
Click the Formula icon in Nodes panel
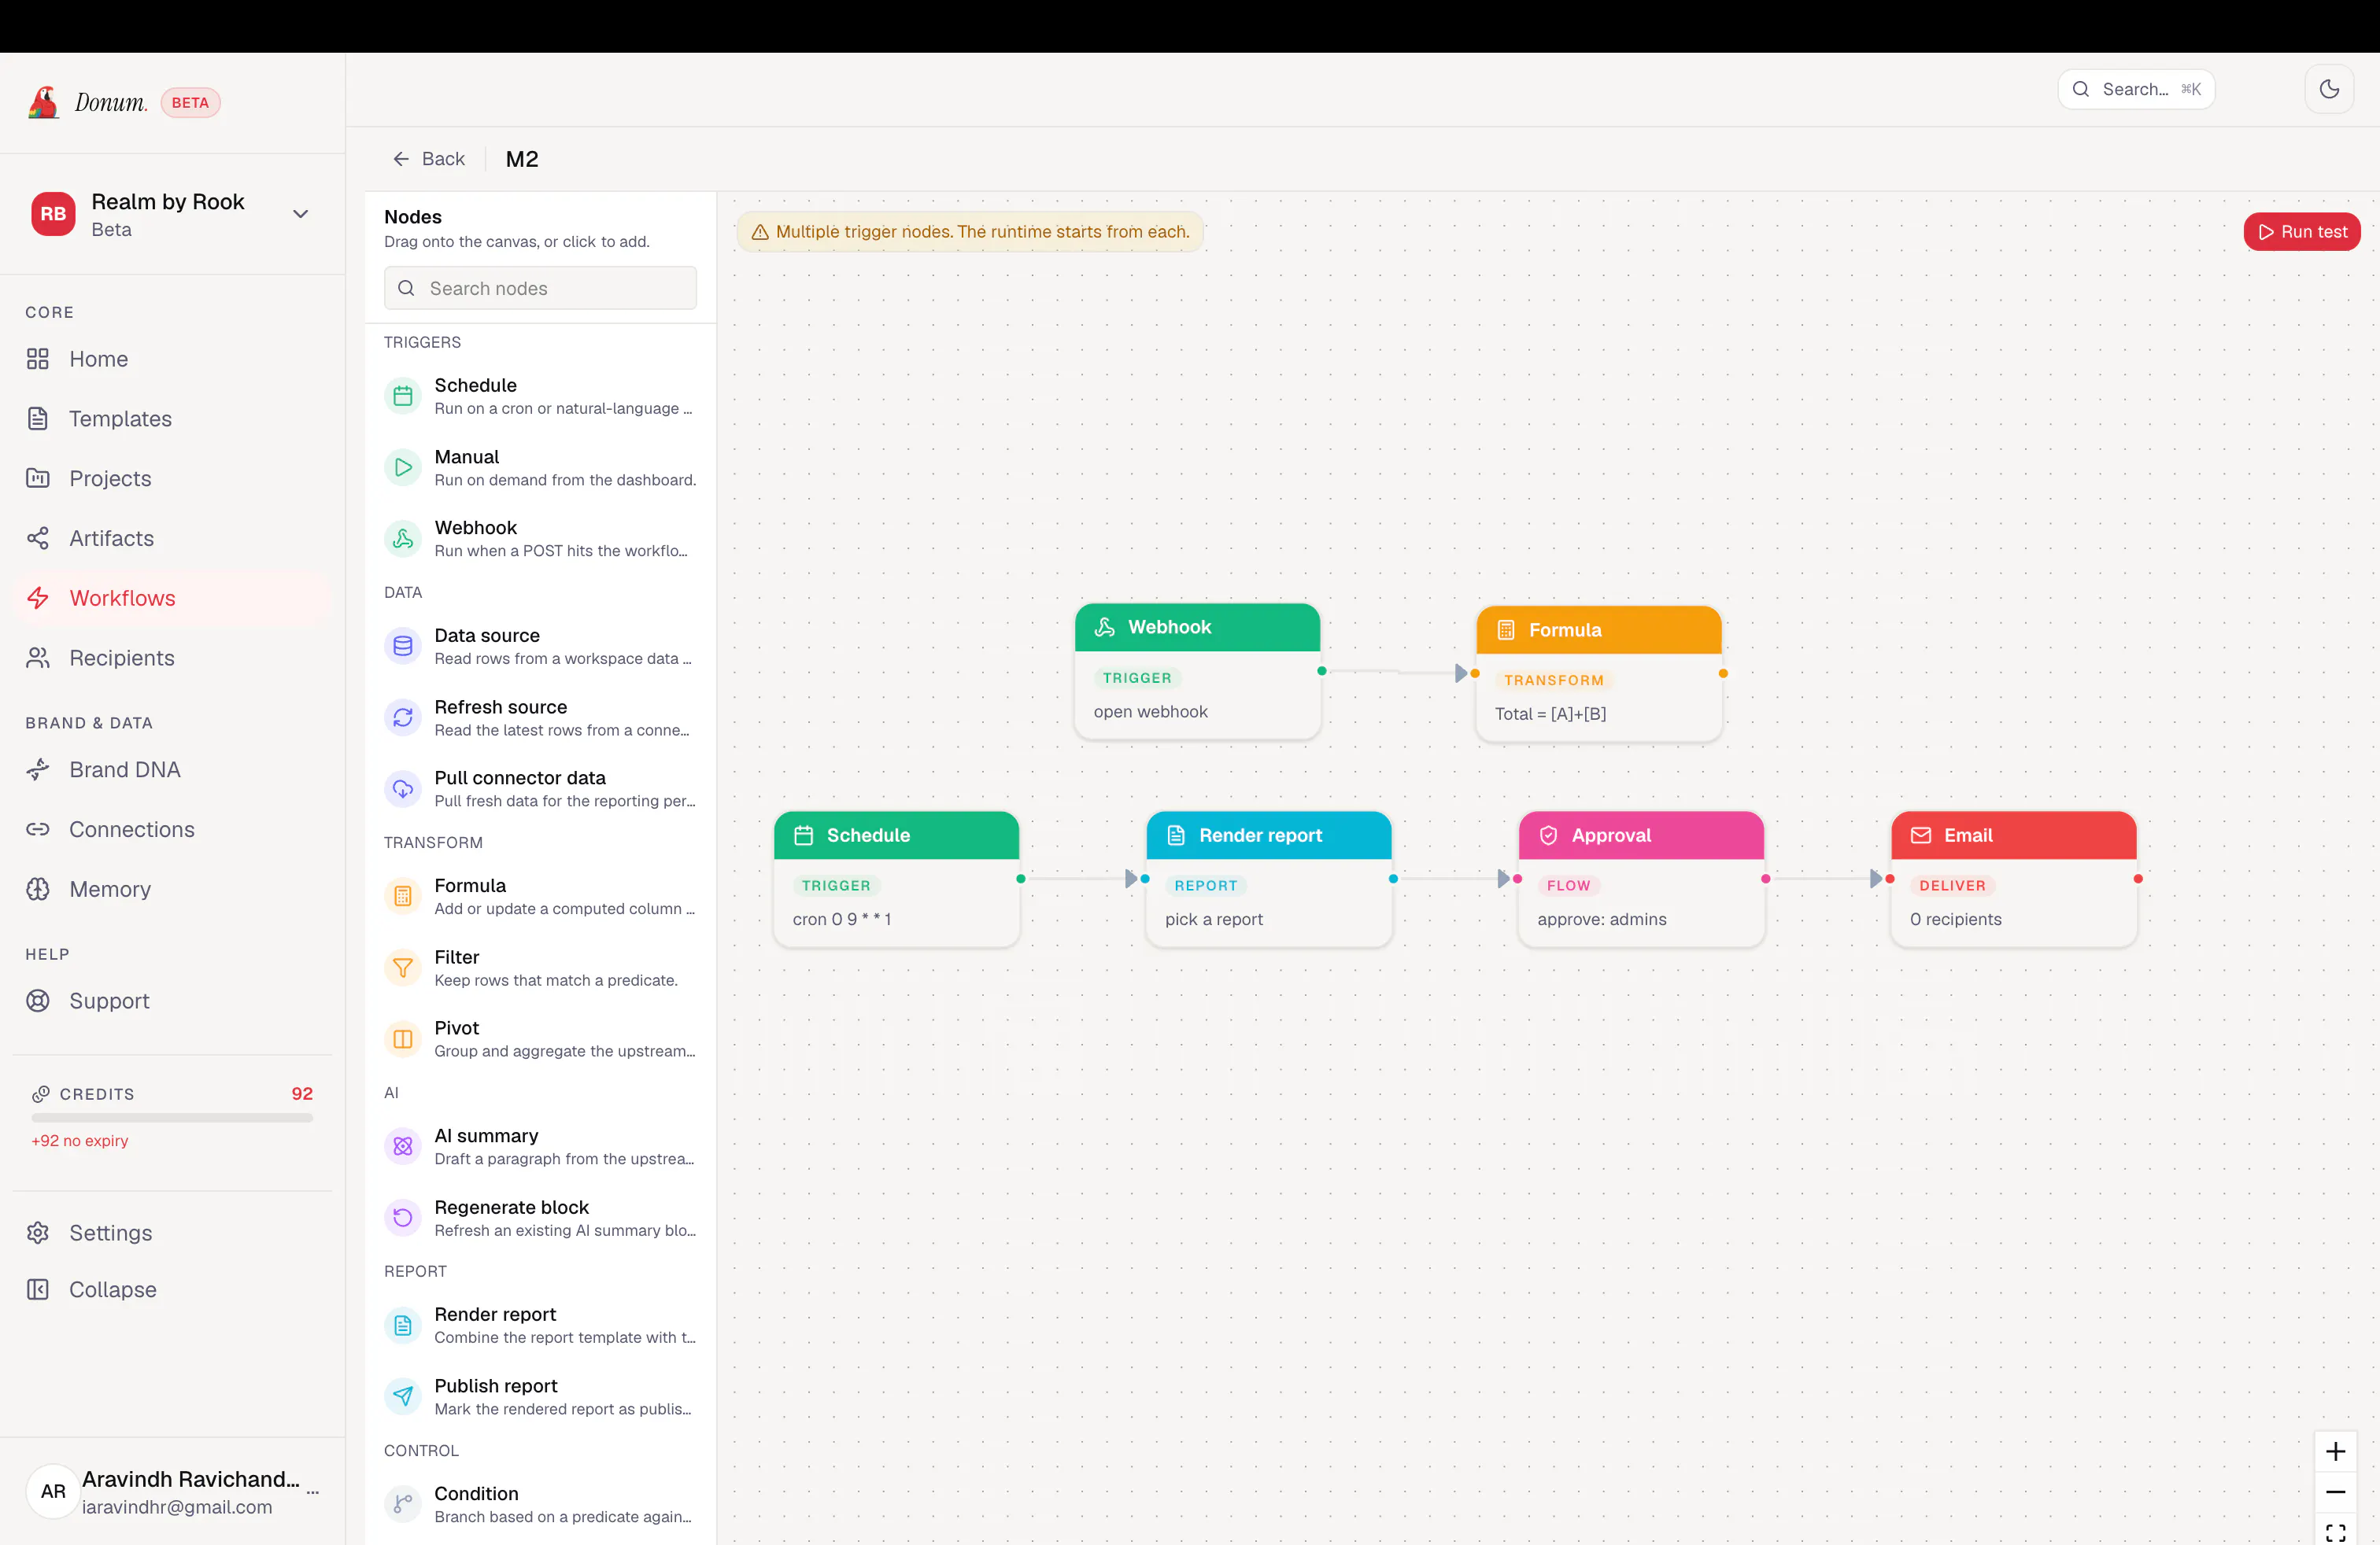pos(403,897)
